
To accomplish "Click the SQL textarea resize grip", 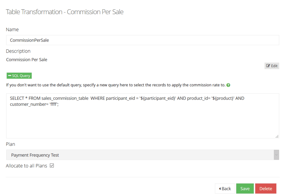I will point(277,136).
